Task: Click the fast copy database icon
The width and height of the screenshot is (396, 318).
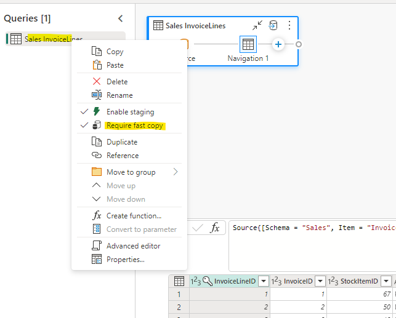Action: [97, 125]
